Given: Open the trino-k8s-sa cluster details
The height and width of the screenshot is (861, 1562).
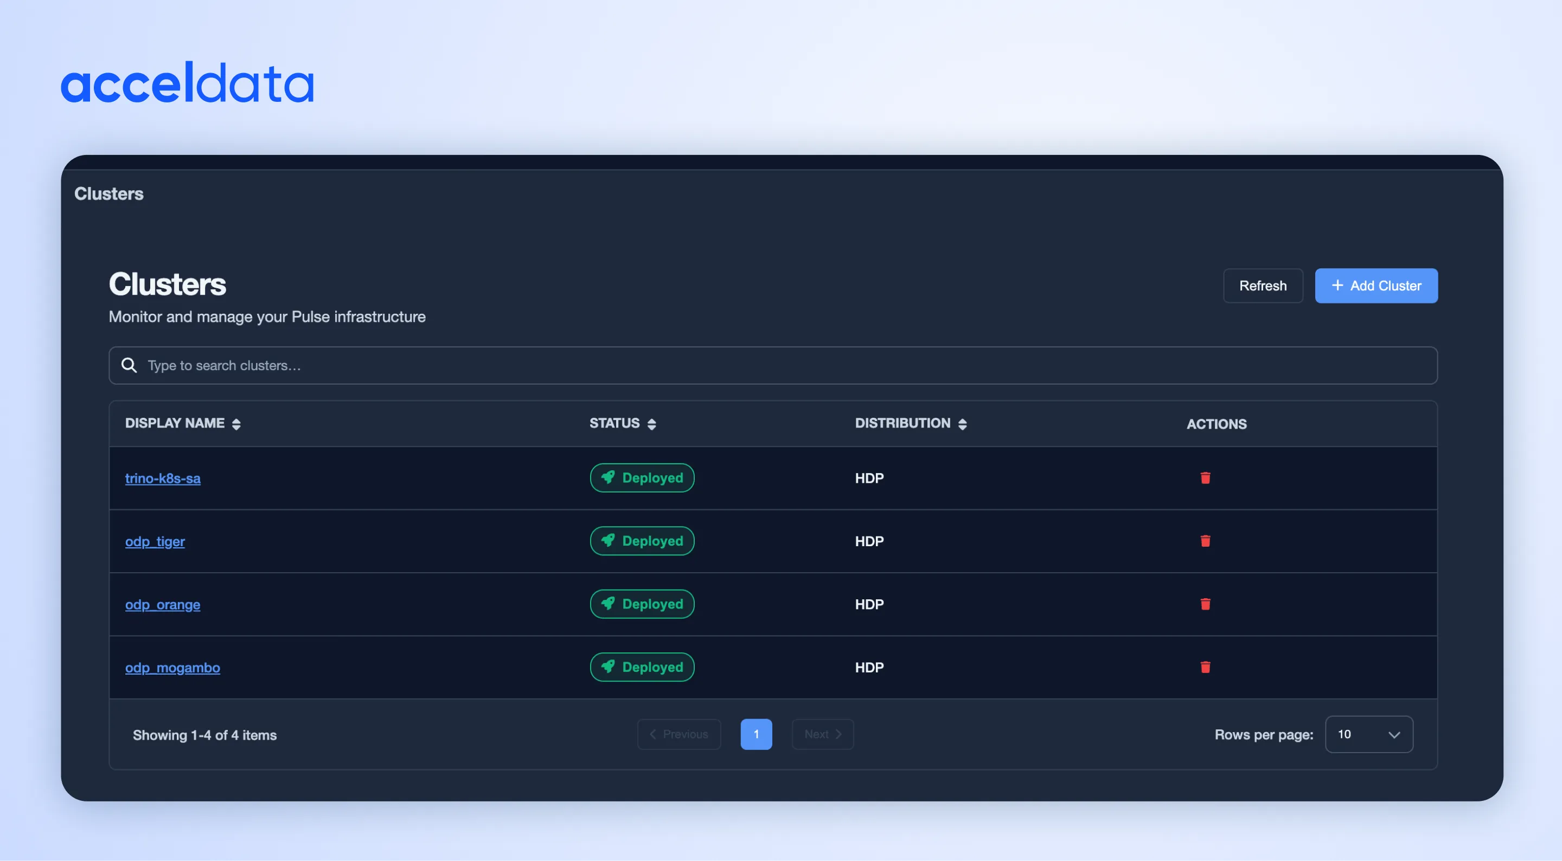Looking at the screenshot, I should (x=163, y=478).
